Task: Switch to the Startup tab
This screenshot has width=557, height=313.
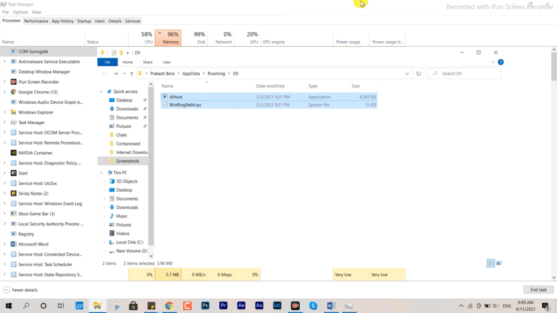Action: [84, 21]
